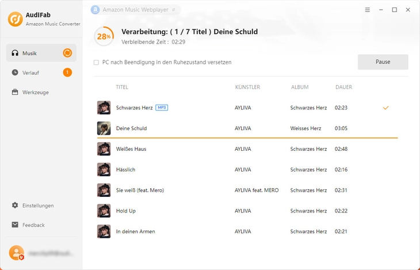This screenshot has width=420, height=270.
Task: Click the duration 02:48
Action: tap(341, 149)
